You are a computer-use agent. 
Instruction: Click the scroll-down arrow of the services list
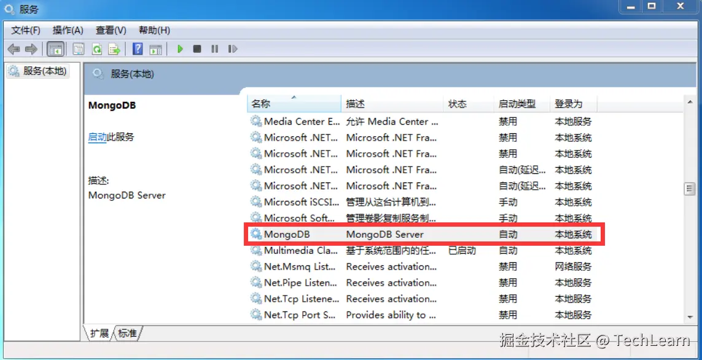(690, 316)
